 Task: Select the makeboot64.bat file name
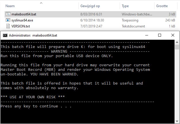coord(24,14)
